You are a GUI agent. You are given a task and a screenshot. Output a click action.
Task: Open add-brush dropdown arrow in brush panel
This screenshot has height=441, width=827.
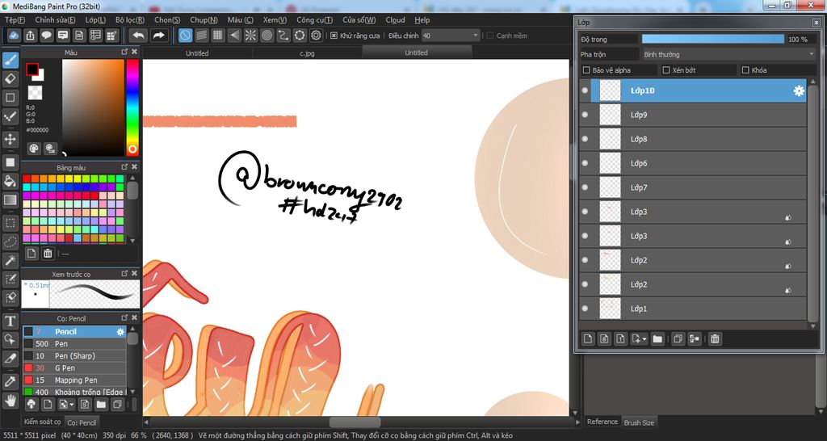72,405
